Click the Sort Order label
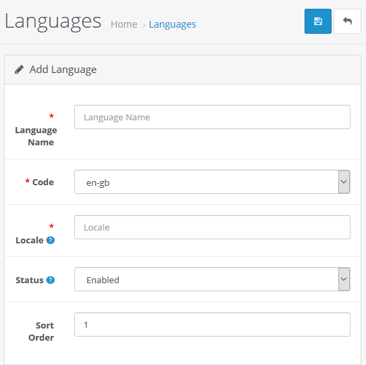Viewport: 366px width, 365px height. 41,331
